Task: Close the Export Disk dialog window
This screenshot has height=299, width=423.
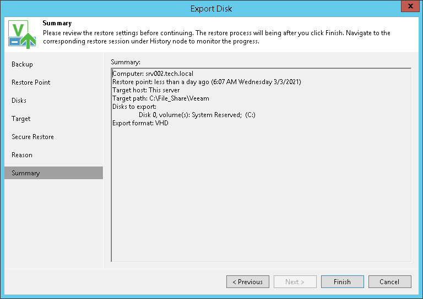Action: [x=409, y=8]
